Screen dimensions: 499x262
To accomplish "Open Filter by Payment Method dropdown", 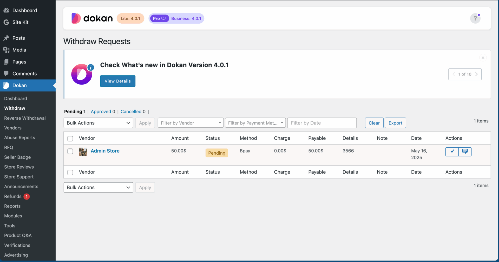I will [x=255, y=123].
